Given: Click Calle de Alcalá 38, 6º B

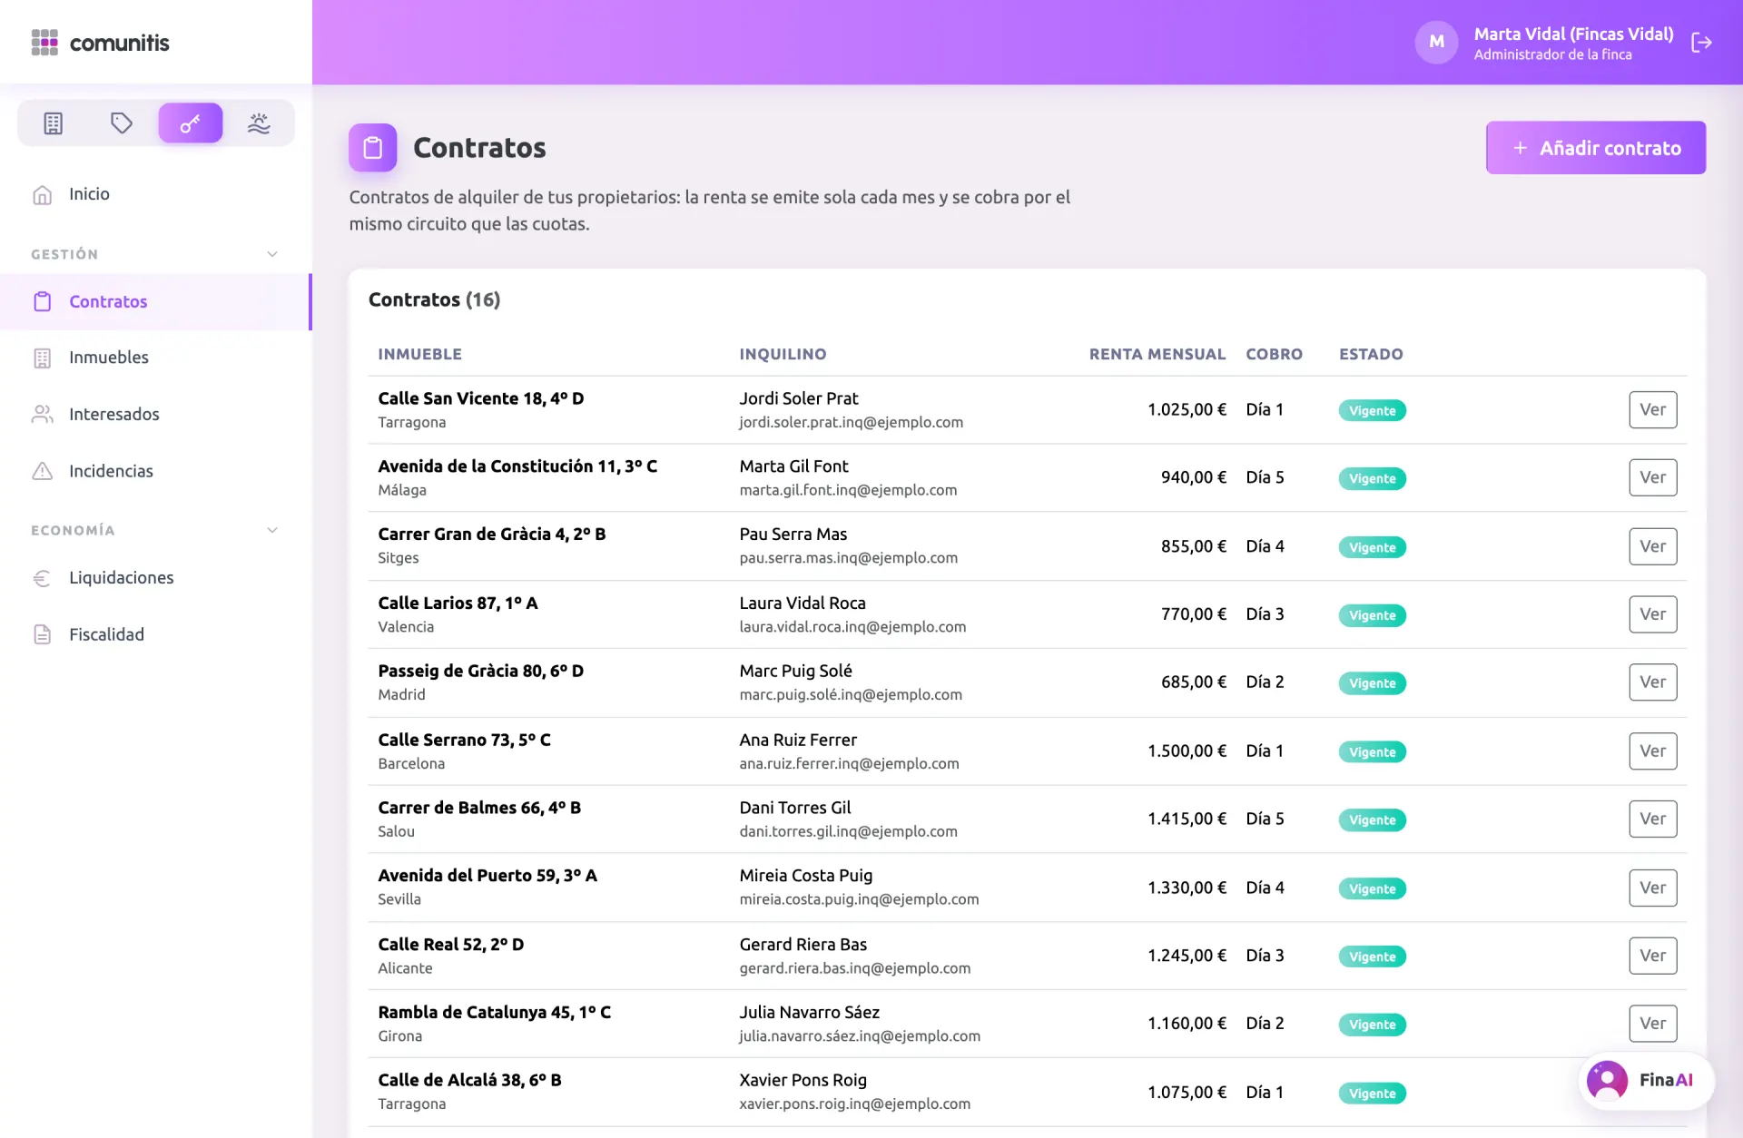Looking at the screenshot, I should 469,1080.
